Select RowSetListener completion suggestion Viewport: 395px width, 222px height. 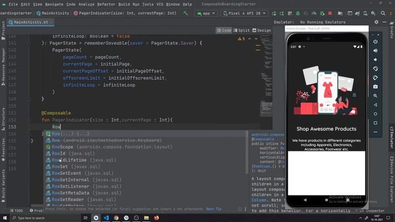click(145, 186)
